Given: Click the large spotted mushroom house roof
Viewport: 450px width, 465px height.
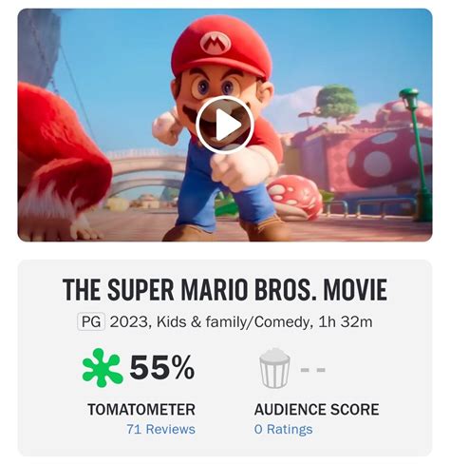Looking at the screenshot, I should pyautogui.click(x=389, y=157).
